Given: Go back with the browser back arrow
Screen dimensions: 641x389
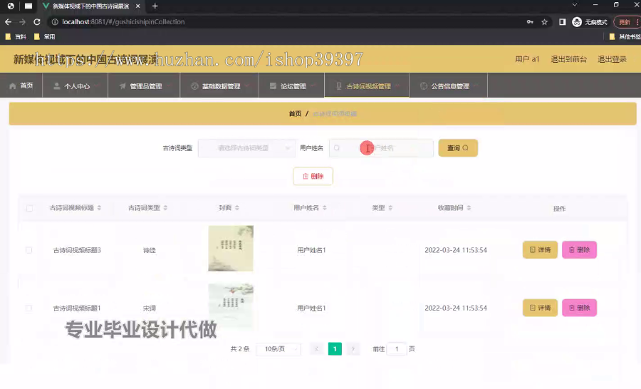Looking at the screenshot, I should pos(8,22).
